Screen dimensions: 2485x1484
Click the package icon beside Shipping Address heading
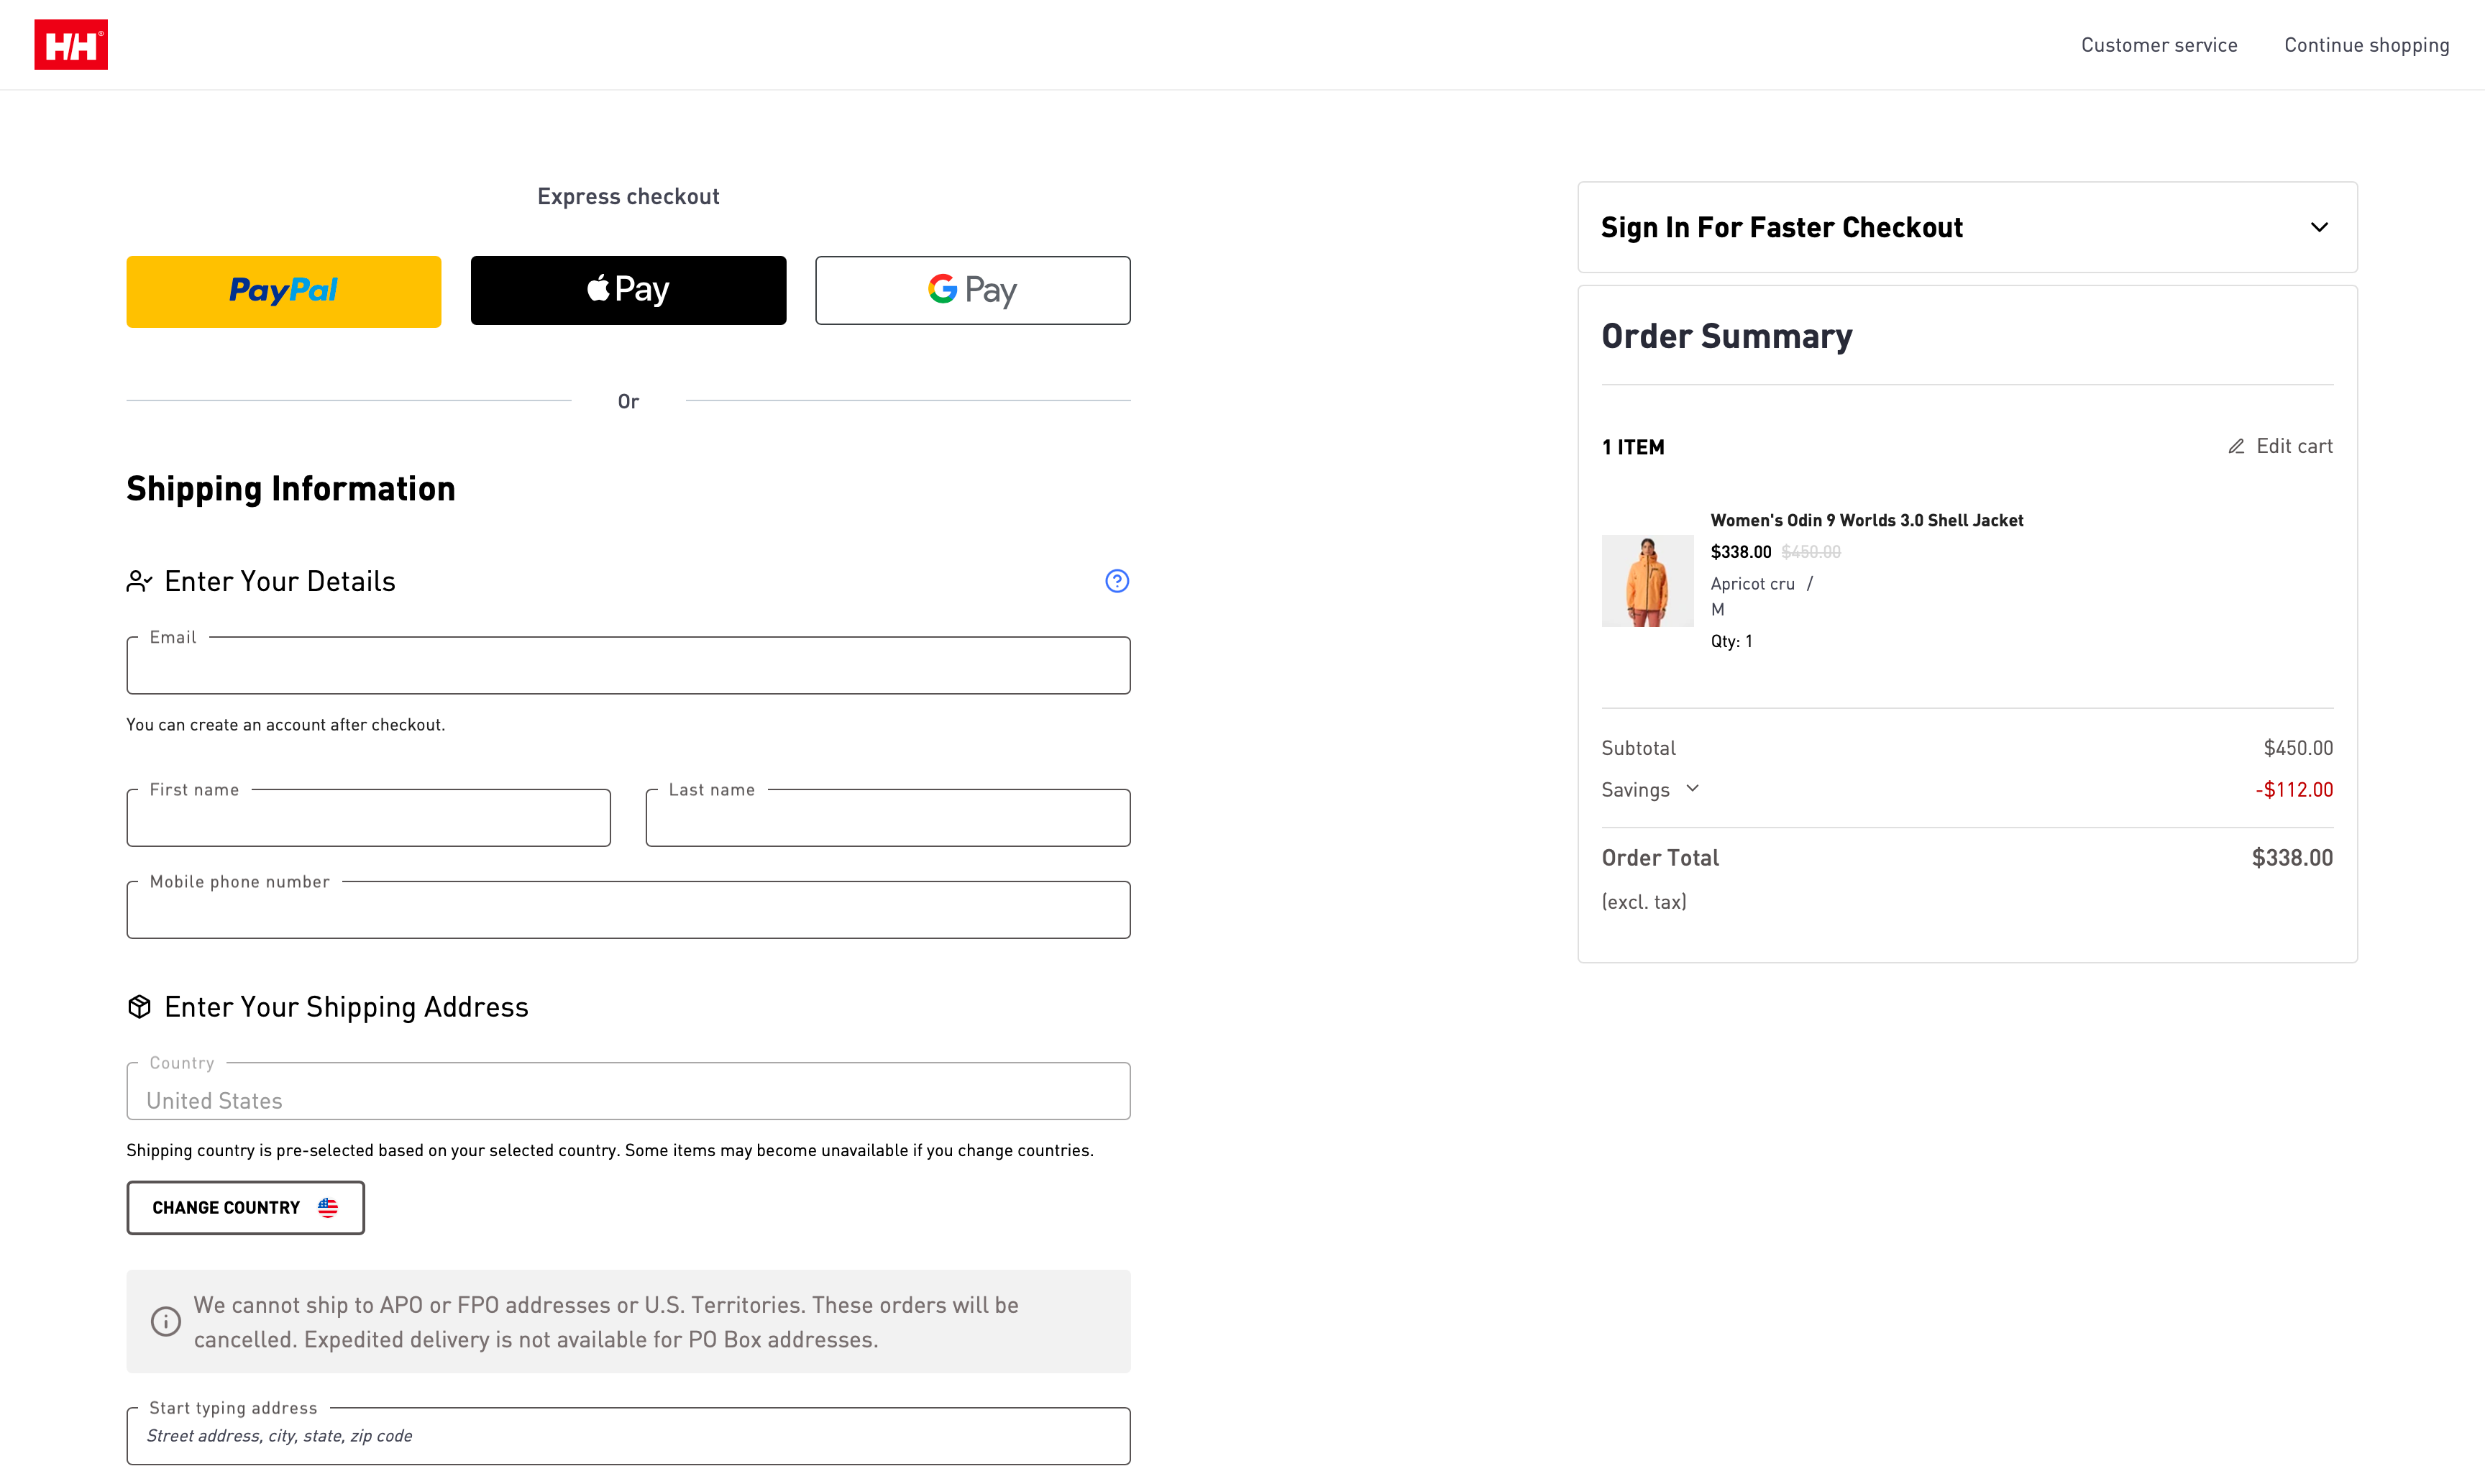point(139,1006)
